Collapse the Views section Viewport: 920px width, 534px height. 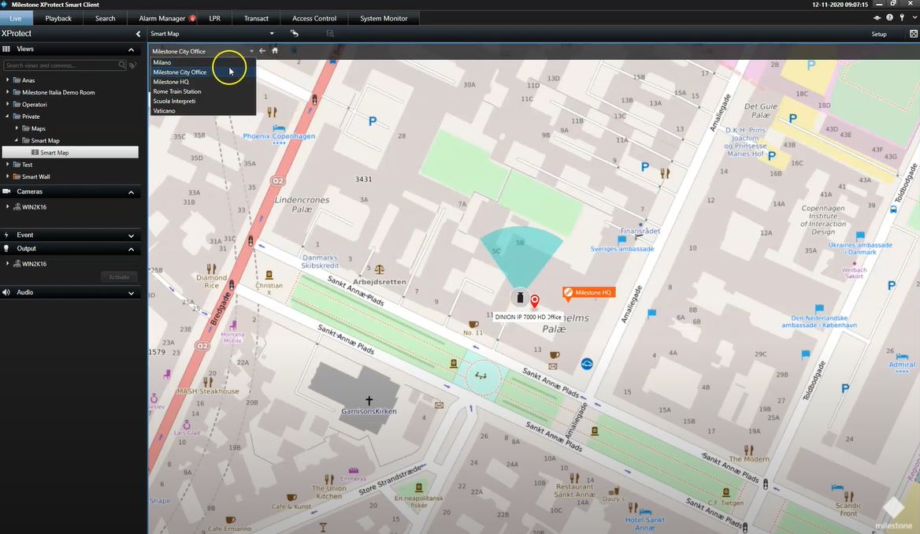click(x=131, y=49)
